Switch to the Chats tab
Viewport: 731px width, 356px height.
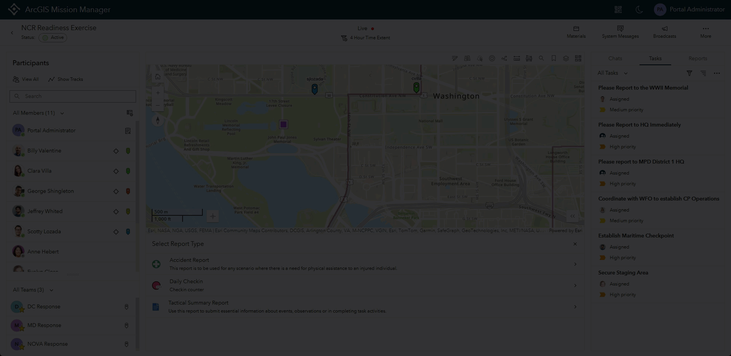coord(615,58)
